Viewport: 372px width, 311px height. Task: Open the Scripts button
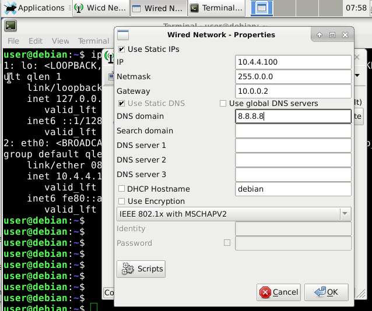pyautogui.click(x=141, y=269)
